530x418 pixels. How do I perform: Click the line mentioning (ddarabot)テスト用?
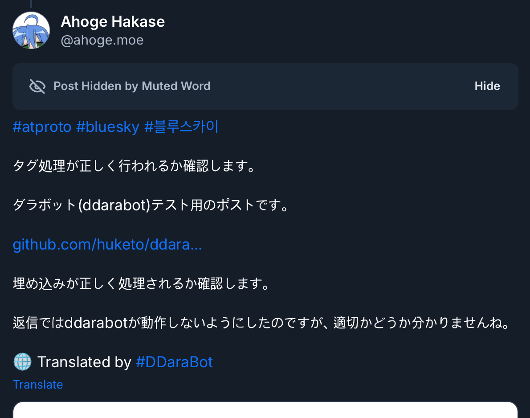151,205
